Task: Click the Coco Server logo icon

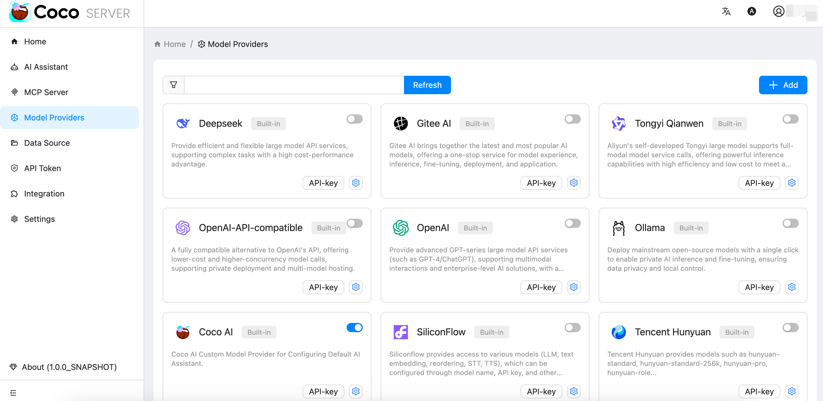Action: coord(20,12)
